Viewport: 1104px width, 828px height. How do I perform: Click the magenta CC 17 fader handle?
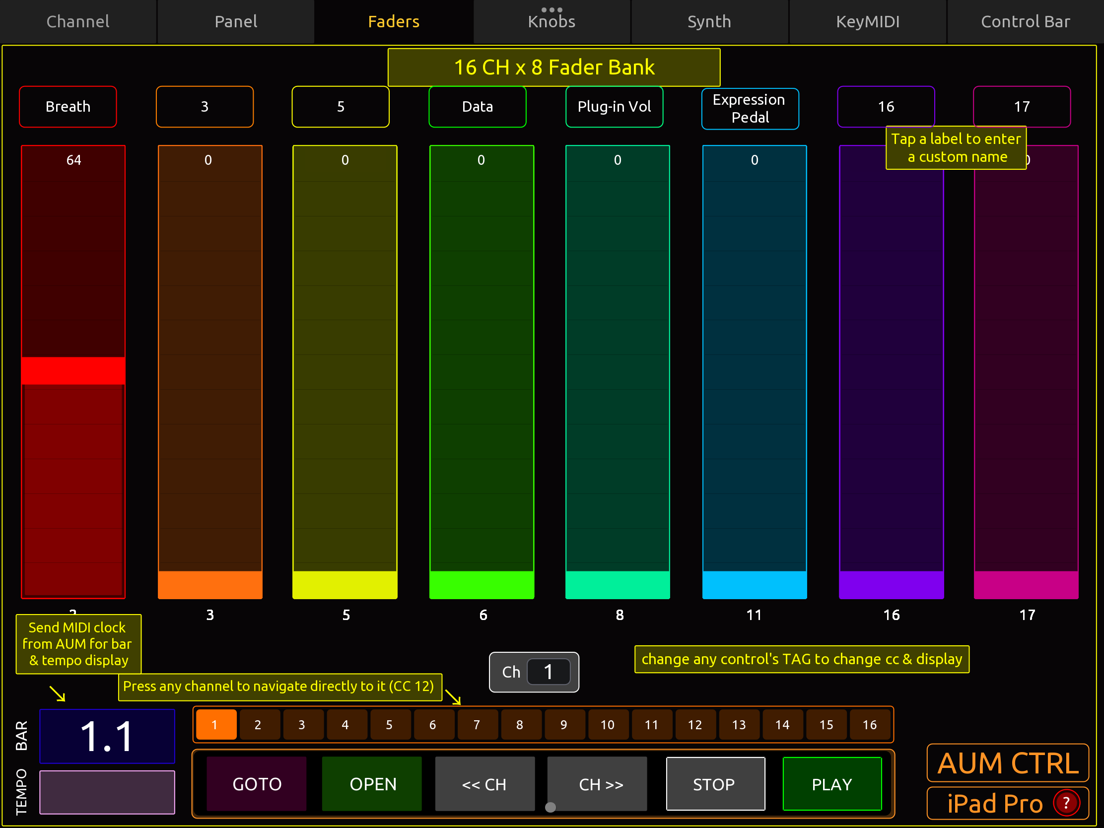tap(1026, 584)
